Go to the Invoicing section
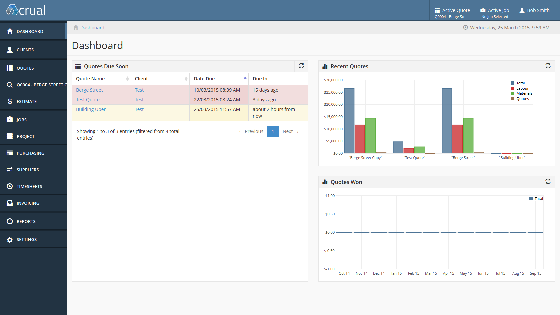 [x=28, y=203]
